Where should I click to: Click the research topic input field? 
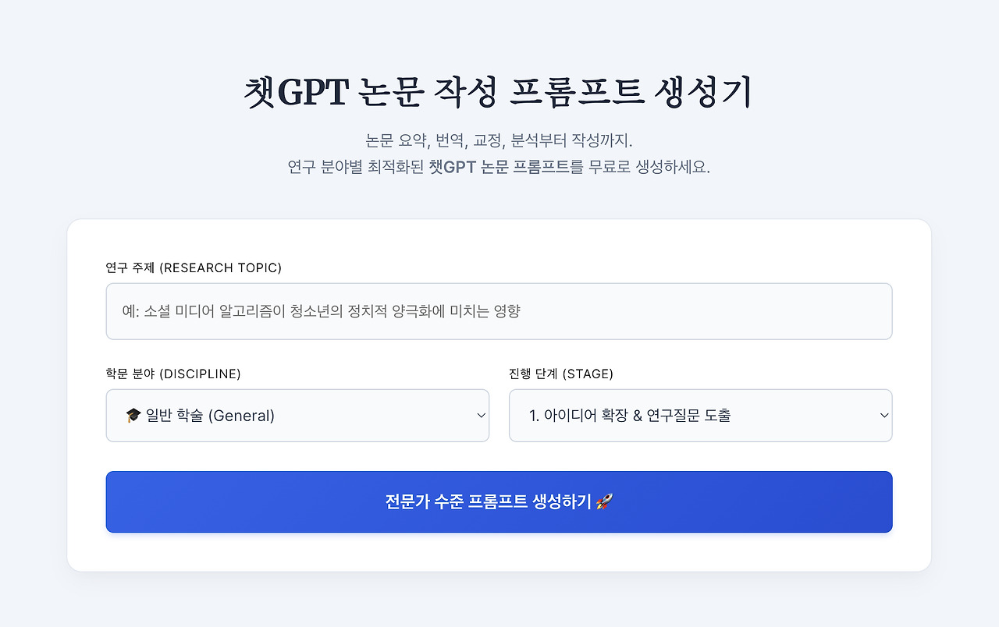(x=499, y=311)
